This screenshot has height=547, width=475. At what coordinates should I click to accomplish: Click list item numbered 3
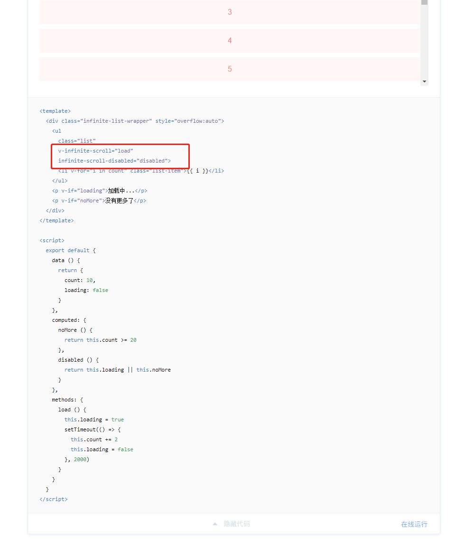(230, 12)
